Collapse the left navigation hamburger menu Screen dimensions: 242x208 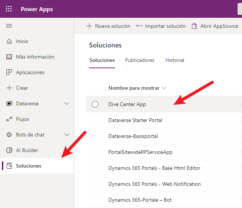(x=9, y=26)
